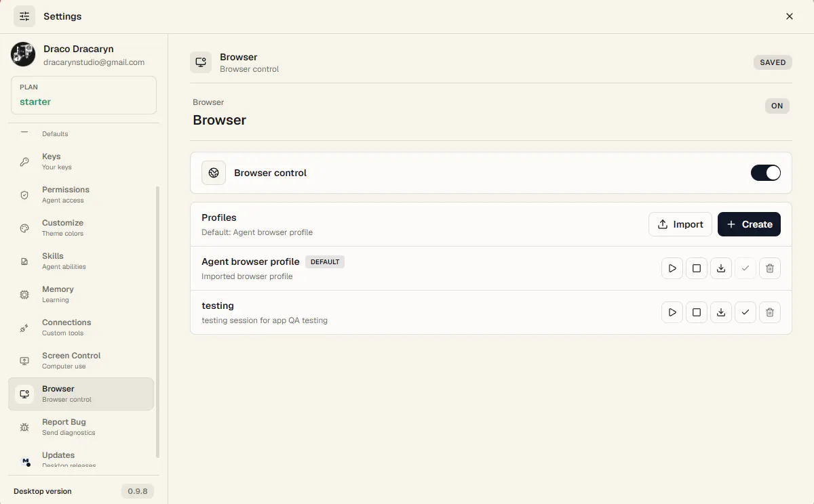
Task: Click the Skills sidebar icon
Action: click(24, 261)
